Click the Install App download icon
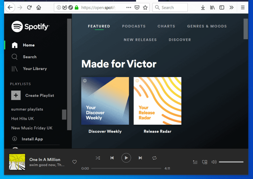 [14, 139]
